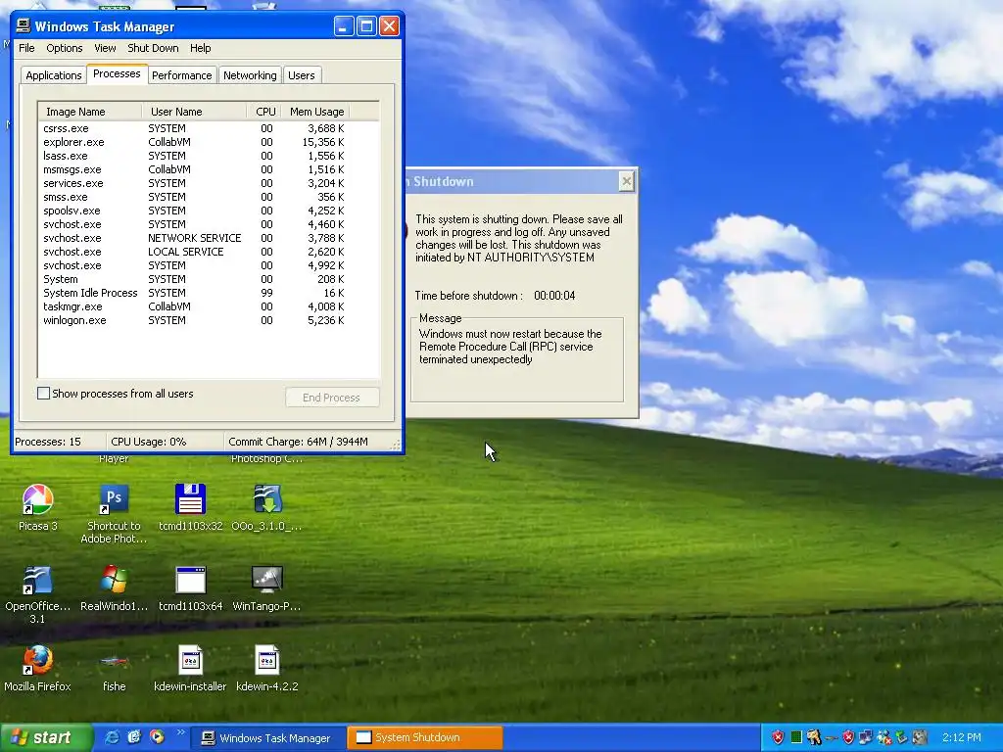Expand the Quick Launch overflow chevron
Viewport: 1003px width, 752px height.
pyautogui.click(x=180, y=732)
